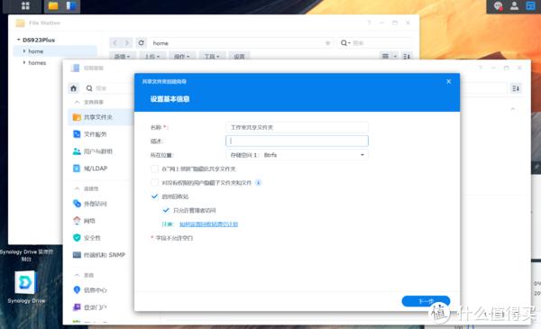Open the File Station search options dropdown
This screenshot has height=329, width=541.
click(345, 42)
